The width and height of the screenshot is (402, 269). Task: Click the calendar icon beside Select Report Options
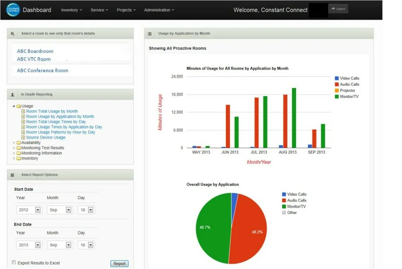pos(12,175)
